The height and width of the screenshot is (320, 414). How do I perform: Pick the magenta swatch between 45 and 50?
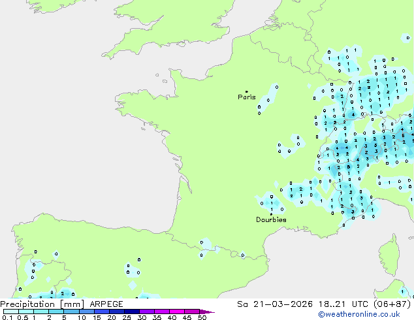tap(192, 312)
